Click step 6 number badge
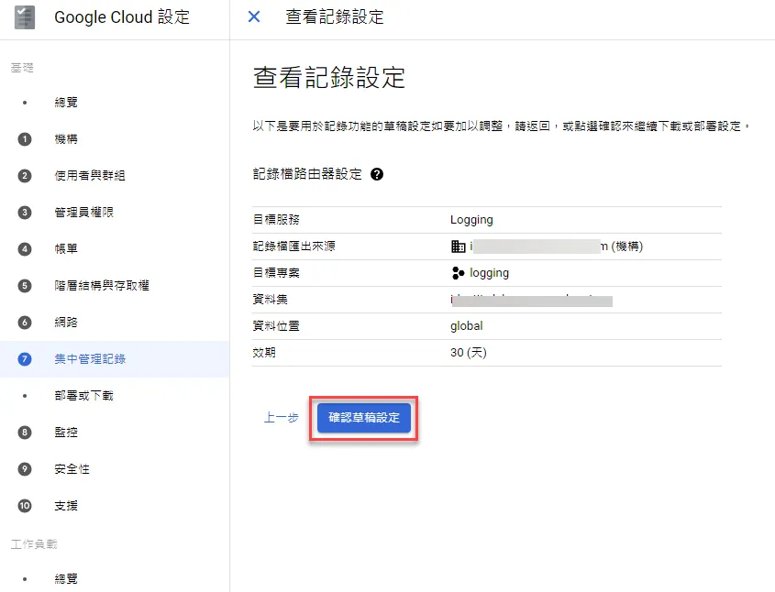775x592 pixels. click(x=25, y=323)
